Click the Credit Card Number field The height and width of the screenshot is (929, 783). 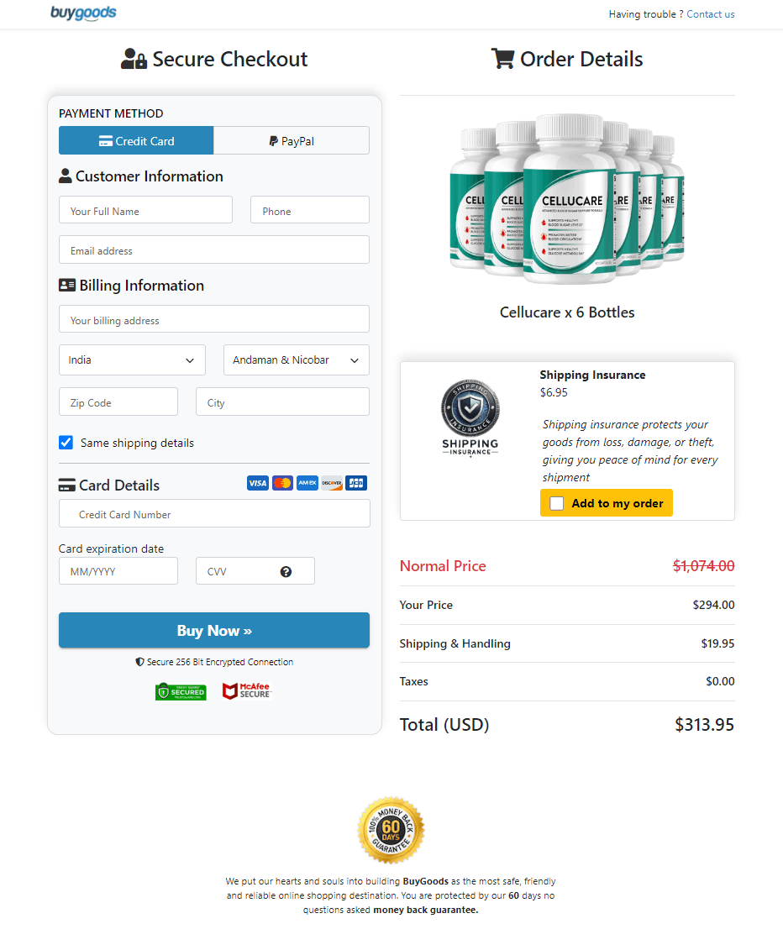click(x=213, y=513)
